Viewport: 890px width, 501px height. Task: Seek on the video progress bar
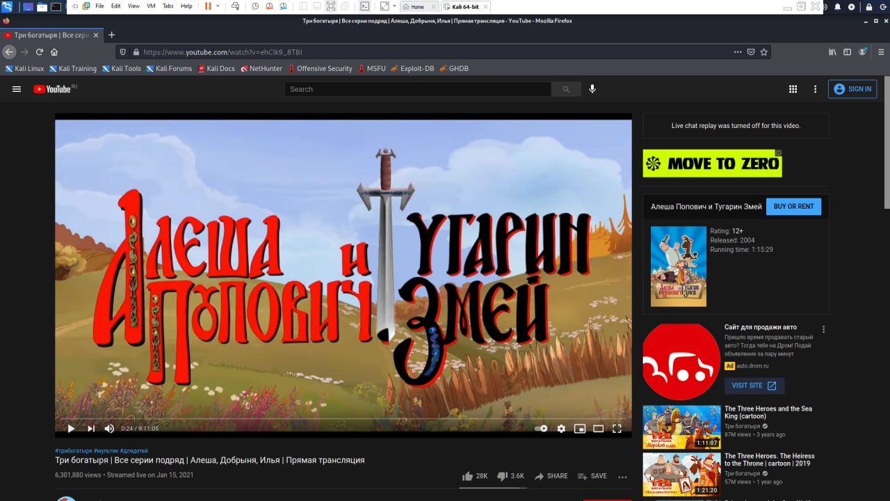[343, 419]
